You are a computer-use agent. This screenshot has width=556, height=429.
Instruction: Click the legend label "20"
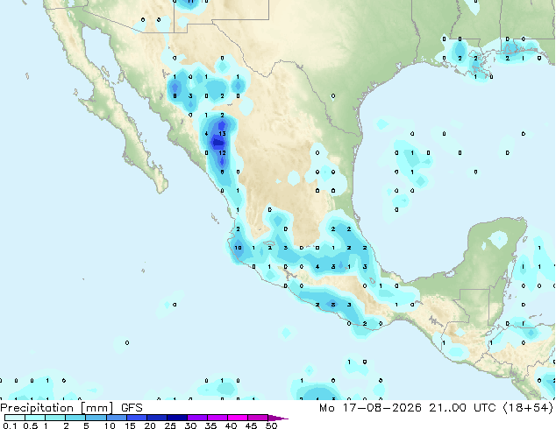150,425
